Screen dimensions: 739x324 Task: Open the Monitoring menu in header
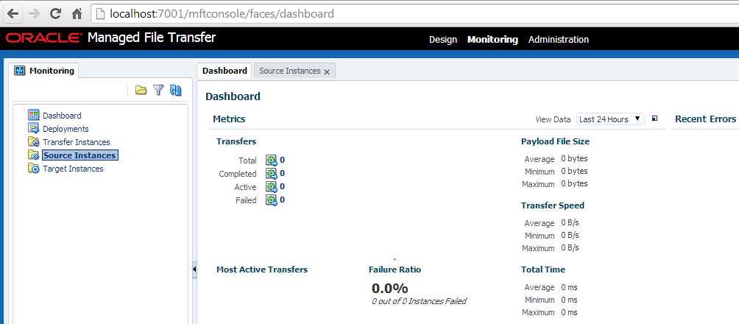click(x=492, y=40)
